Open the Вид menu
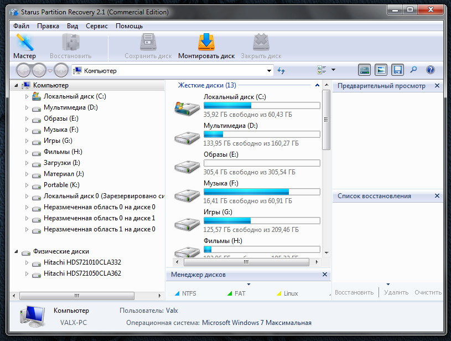The width and height of the screenshot is (451, 341). point(72,26)
